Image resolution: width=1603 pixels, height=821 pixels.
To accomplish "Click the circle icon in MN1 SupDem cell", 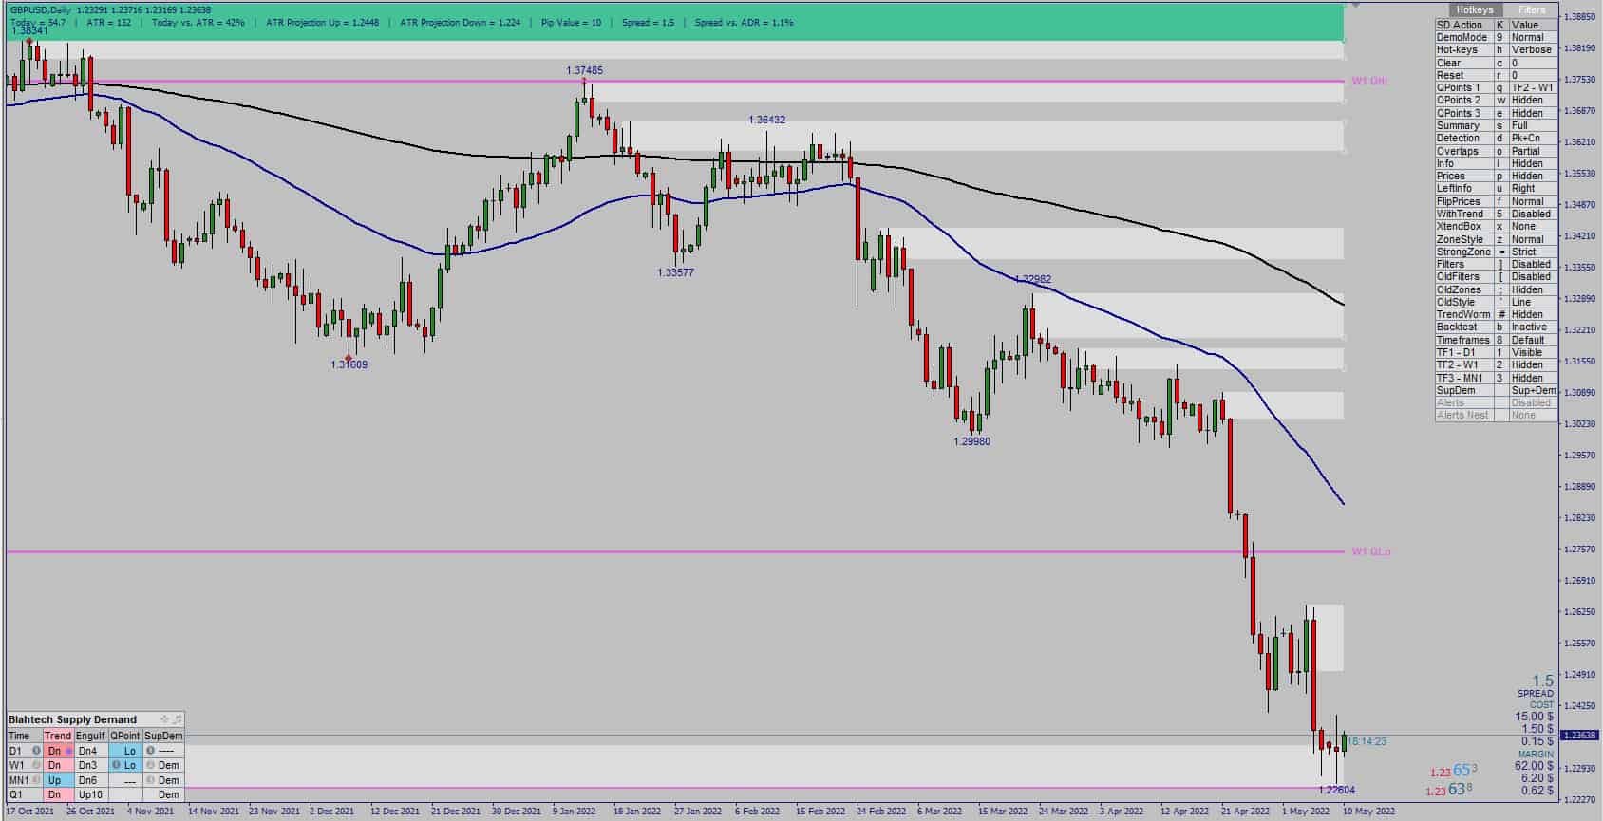I will click(x=150, y=780).
